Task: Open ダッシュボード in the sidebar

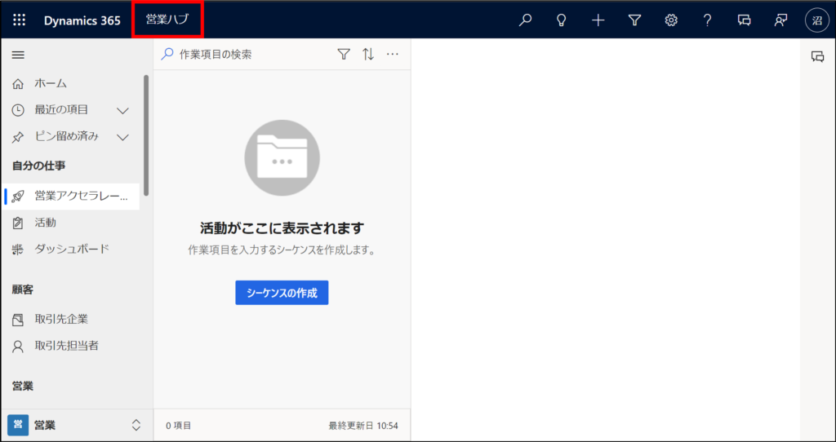Action: (x=70, y=249)
